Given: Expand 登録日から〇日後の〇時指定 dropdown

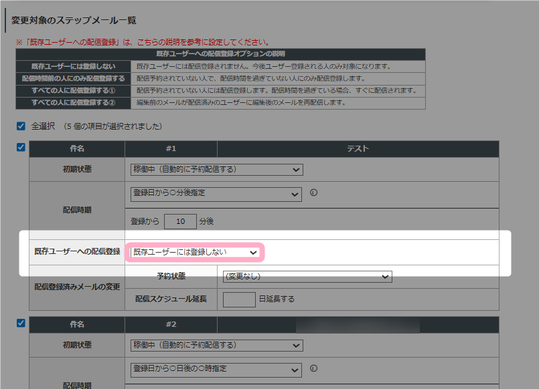Looking at the screenshot, I should (x=216, y=370).
